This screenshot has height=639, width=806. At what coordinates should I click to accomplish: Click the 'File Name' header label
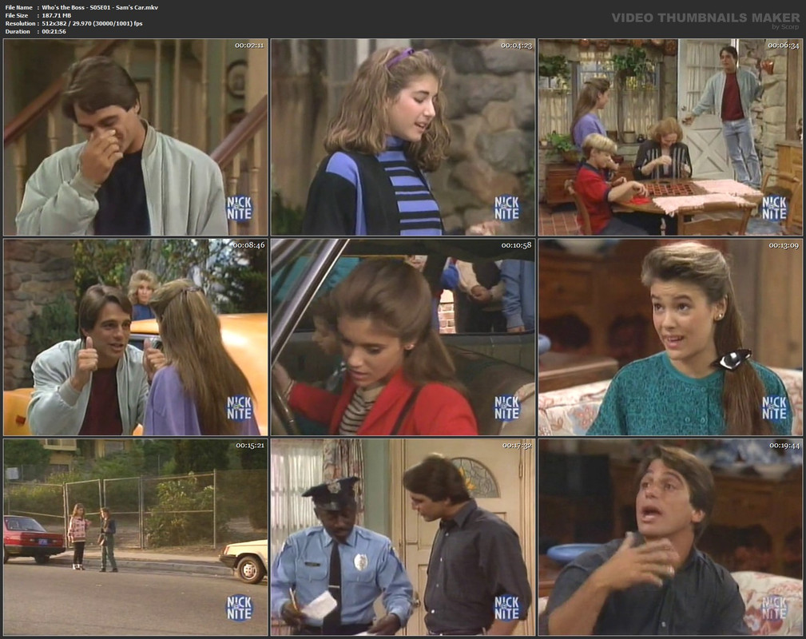point(18,7)
